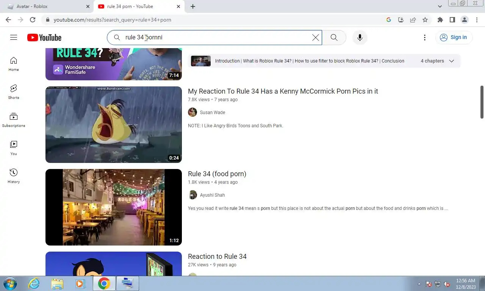
Task: Reload the current page
Action: click(x=33, y=20)
